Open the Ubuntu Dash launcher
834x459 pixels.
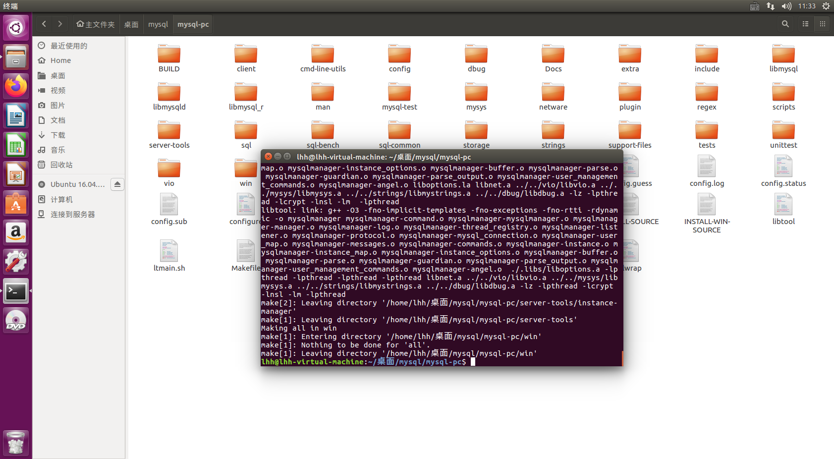[x=16, y=27]
